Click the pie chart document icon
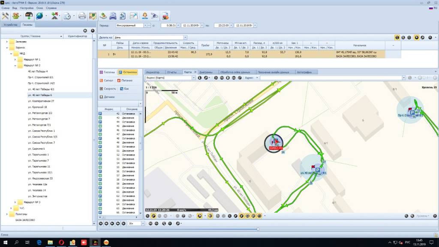The image size is (439, 247). point(165,16)
